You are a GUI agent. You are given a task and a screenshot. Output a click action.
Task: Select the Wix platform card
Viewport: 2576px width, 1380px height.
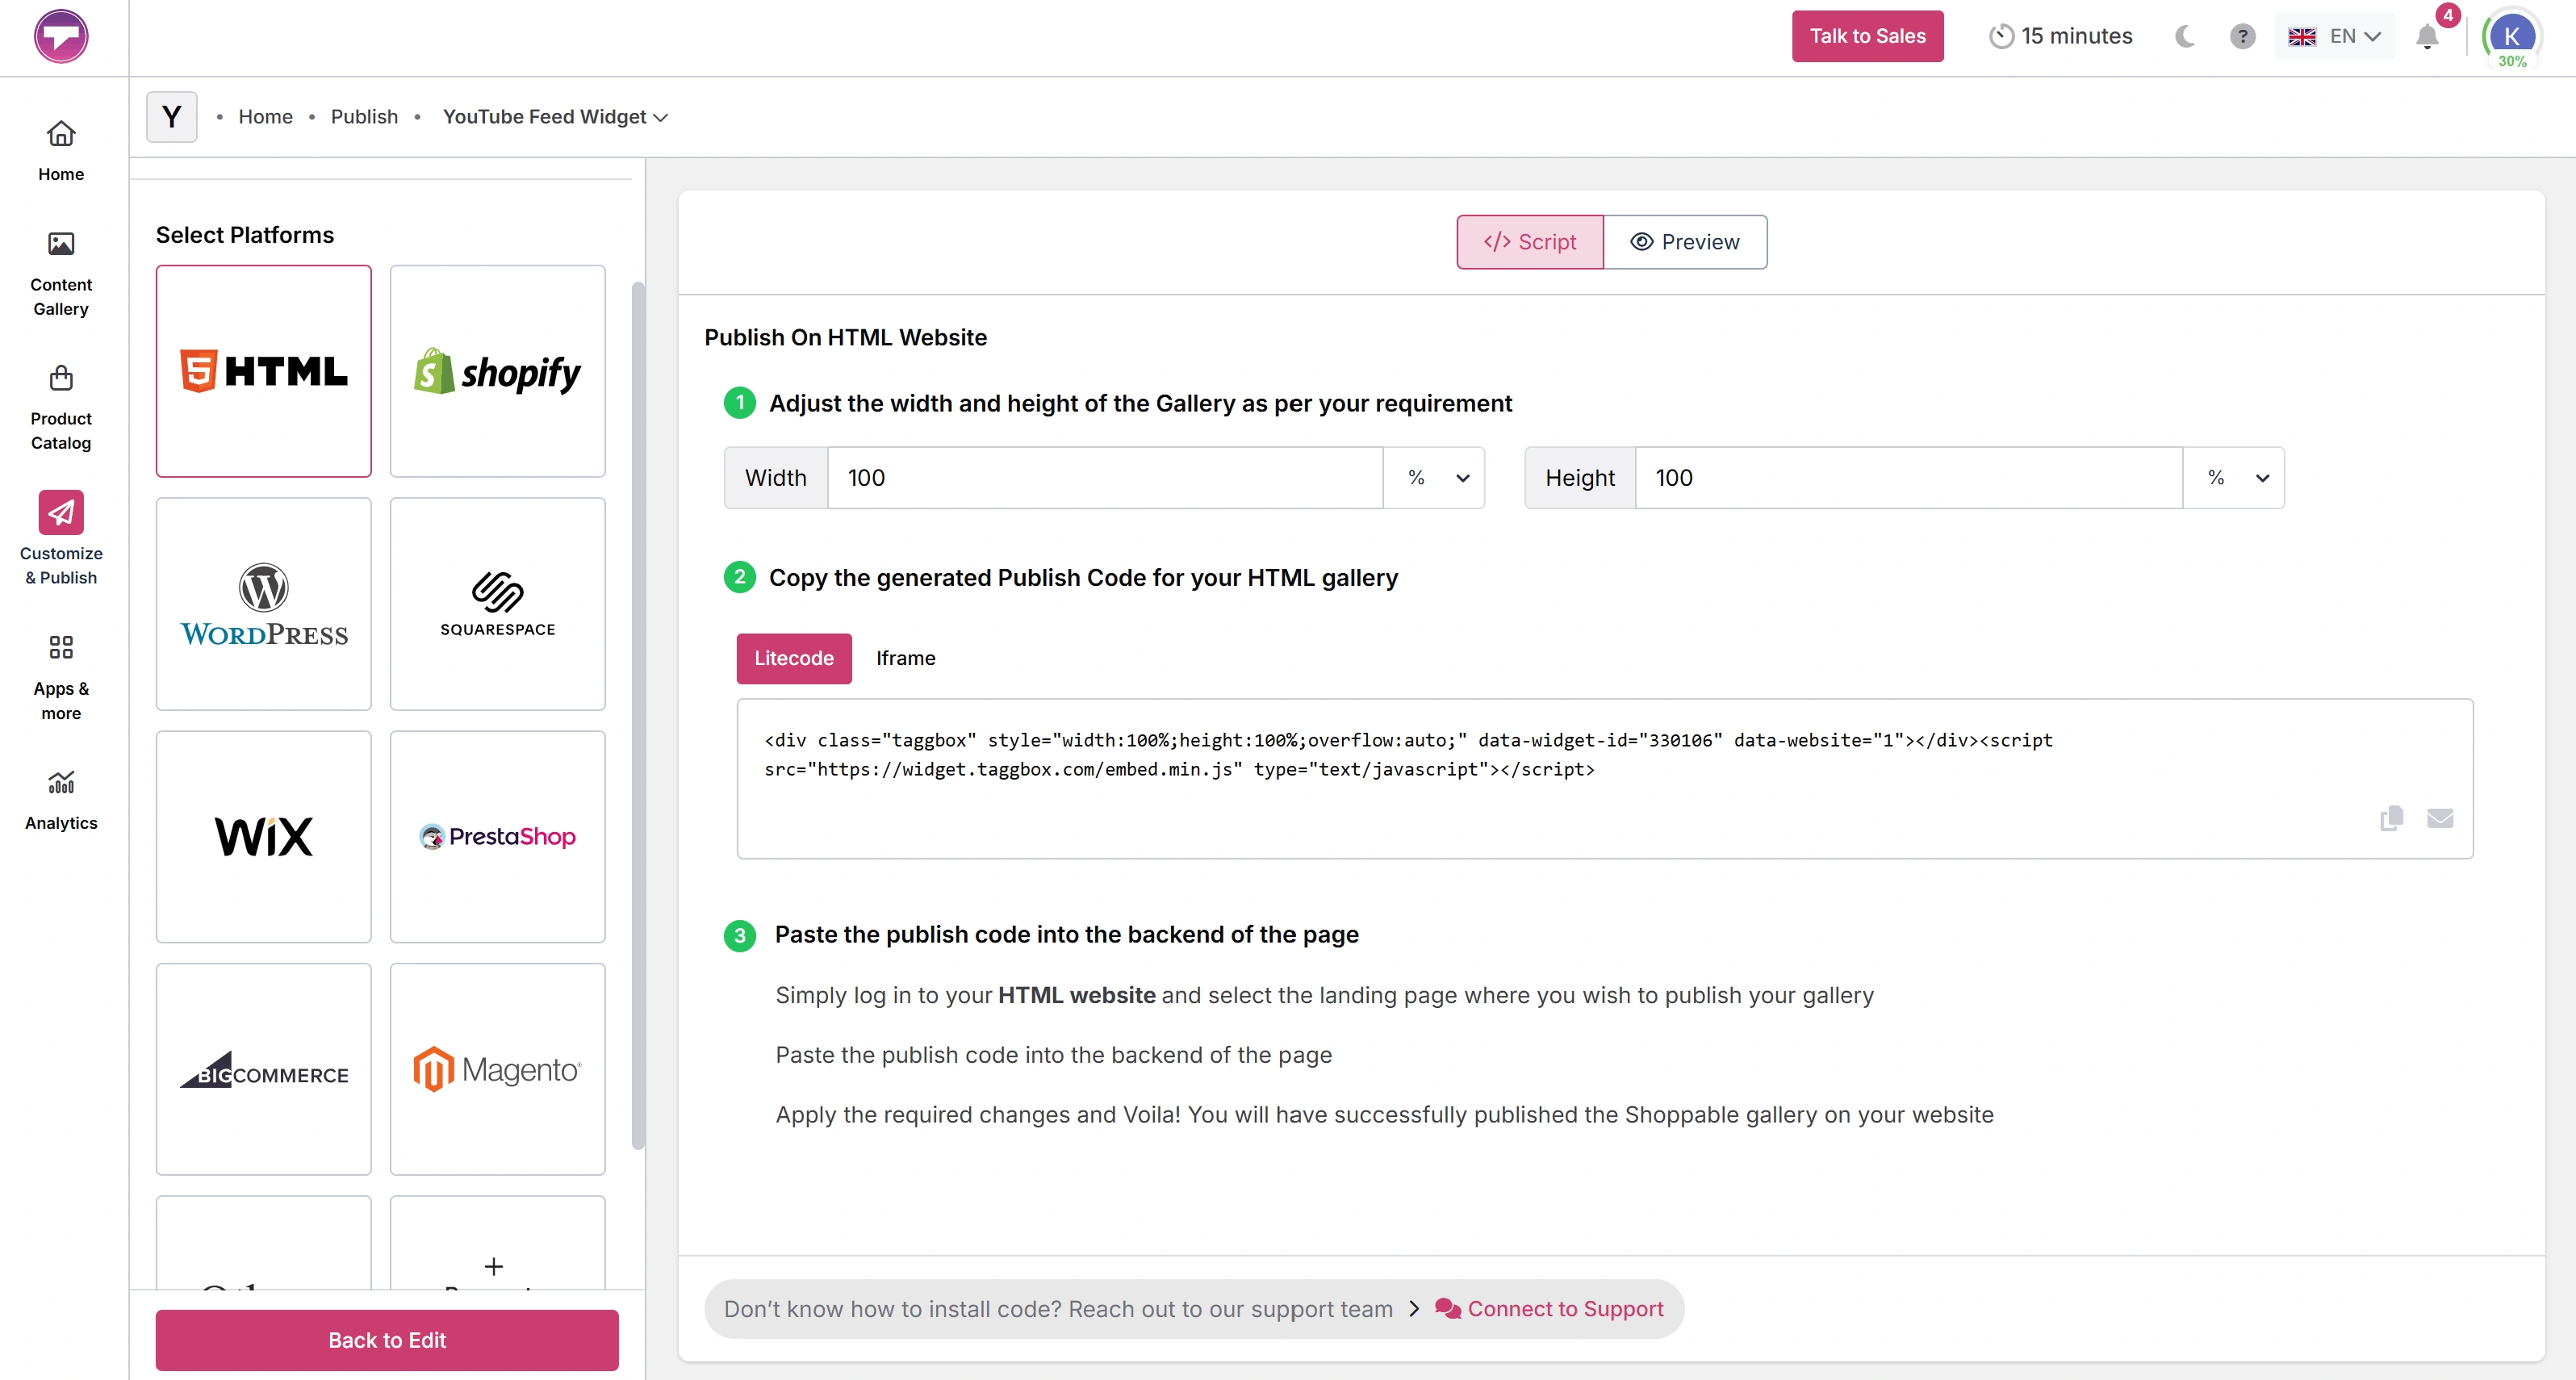[264, 837]
